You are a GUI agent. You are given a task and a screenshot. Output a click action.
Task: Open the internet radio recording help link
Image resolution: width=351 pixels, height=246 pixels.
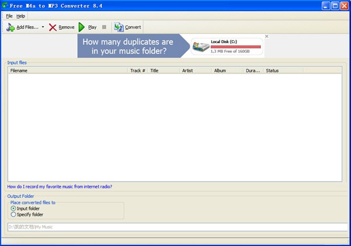click(60, 186)
